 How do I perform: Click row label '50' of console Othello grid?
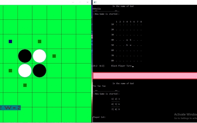click(x=112, y=45)
